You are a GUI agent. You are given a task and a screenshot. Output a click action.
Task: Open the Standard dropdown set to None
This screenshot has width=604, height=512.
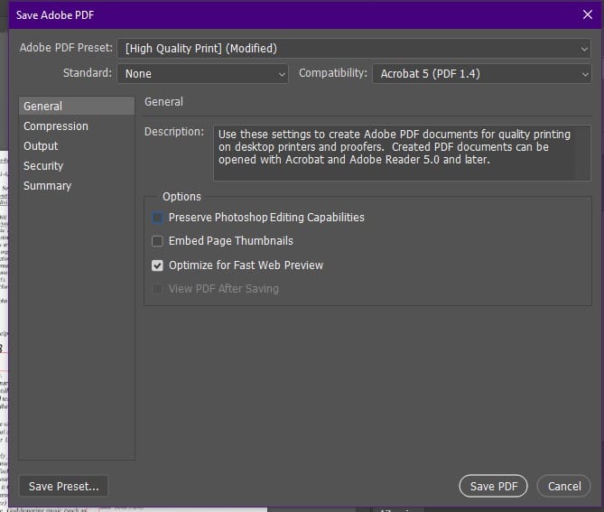pos(202,73)
